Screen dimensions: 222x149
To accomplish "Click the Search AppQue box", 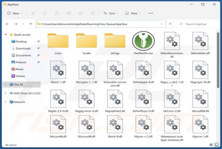I will (197, 24).
